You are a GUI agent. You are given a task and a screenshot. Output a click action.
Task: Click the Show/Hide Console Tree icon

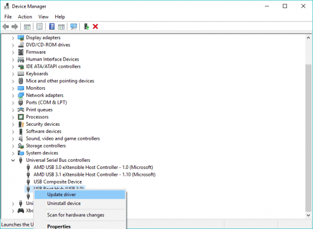pos(27,27)
